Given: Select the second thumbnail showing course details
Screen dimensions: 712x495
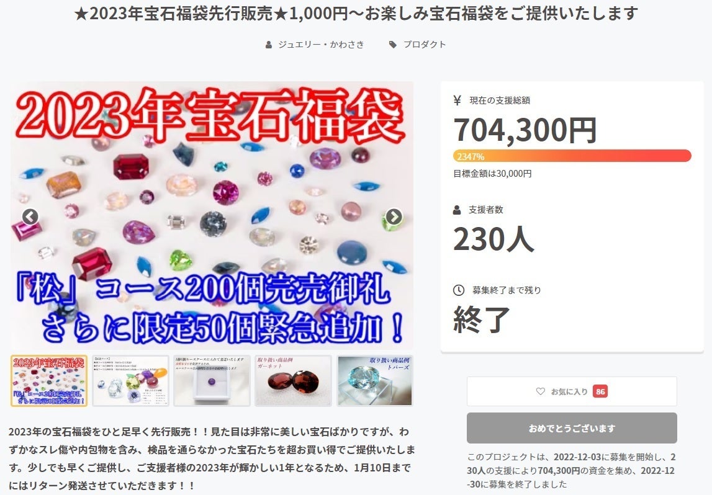Looking at the screenshot, I should pos(131,381).
